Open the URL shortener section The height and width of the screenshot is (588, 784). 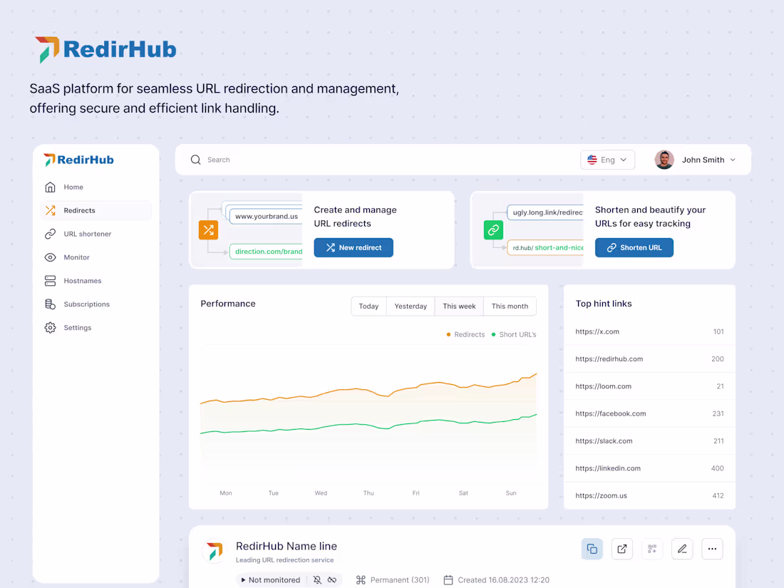88,234
